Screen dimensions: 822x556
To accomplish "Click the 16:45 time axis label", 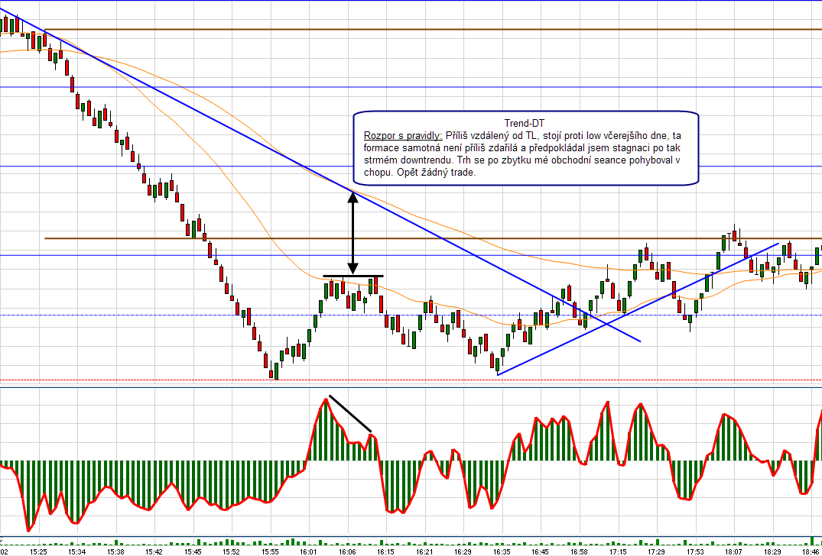I will (x=540, y=551).
